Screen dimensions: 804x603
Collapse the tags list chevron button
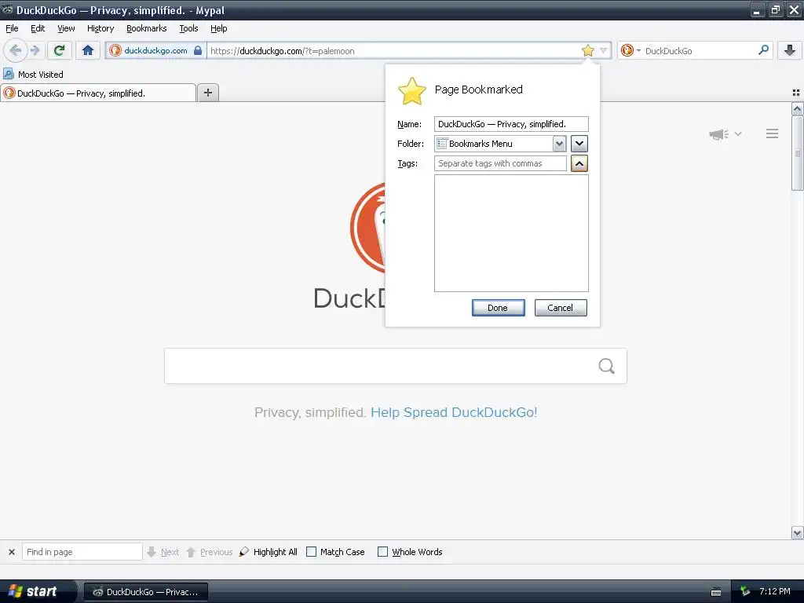[x=579, y=163]
